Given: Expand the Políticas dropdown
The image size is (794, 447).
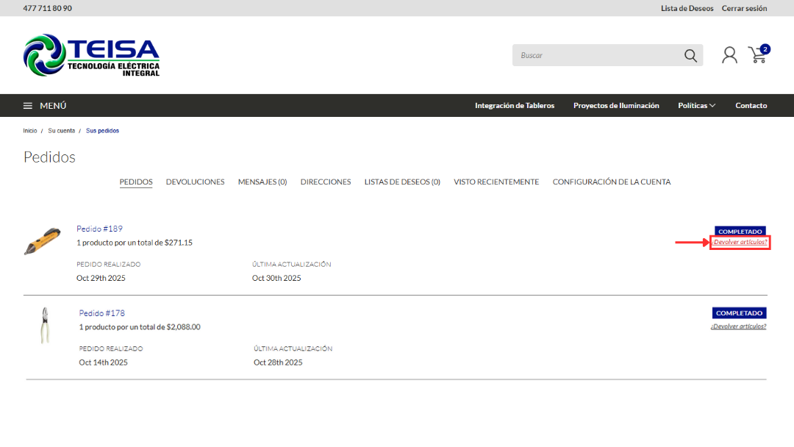Looking at the screenshot, I should [x=696, y=106].
